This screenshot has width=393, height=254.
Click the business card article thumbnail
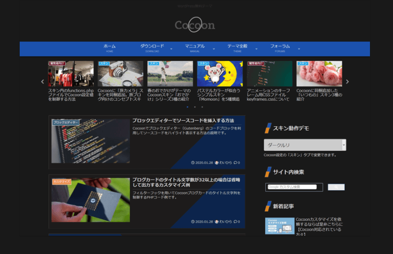tap(91, 200)
